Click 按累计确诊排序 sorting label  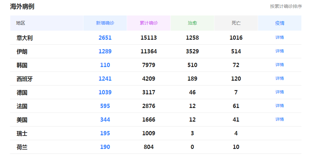coord(286,6)
